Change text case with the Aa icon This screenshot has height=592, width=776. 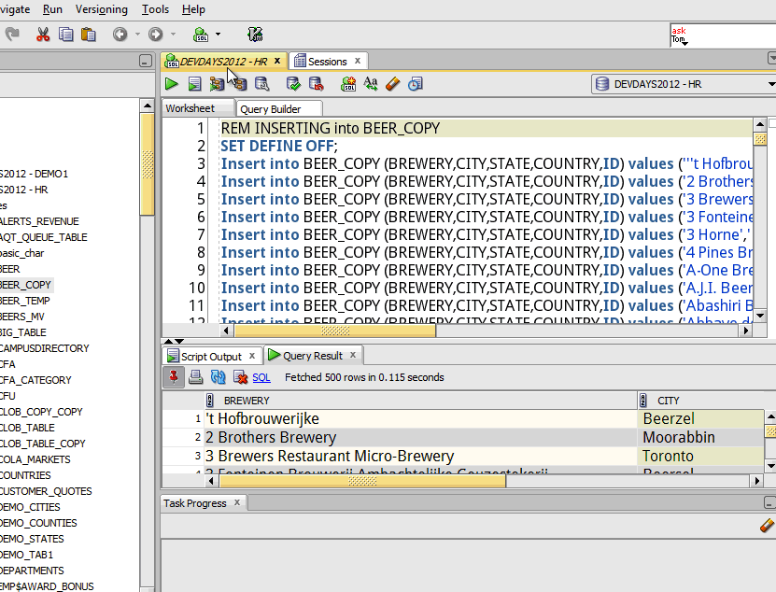pyautogui.click(x=370, y=84)
